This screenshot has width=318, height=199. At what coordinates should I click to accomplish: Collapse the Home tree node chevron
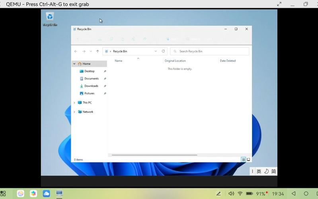click(74, 64)
